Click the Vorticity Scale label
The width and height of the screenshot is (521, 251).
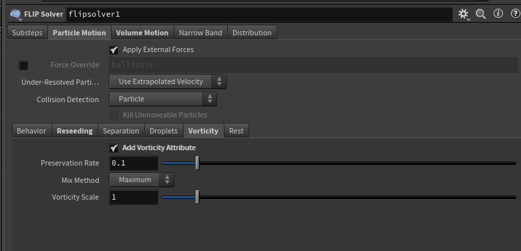pos(75,197)
